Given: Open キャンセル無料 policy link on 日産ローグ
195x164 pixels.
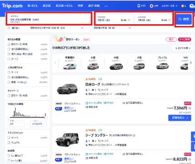Looking at the screenshot, I should (100, 103).
